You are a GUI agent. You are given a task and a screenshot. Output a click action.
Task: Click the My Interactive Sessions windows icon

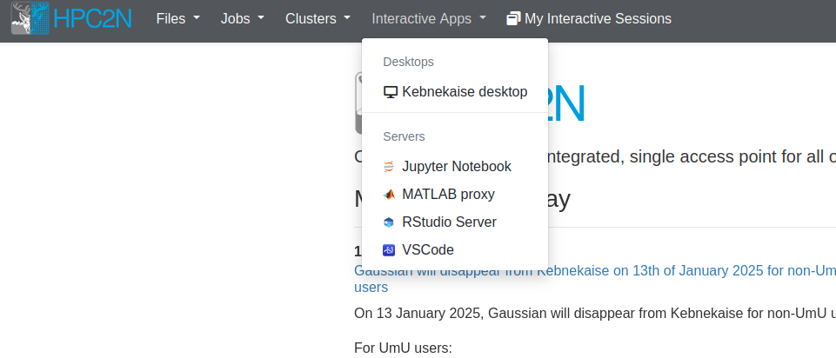[x=513, y=18]
